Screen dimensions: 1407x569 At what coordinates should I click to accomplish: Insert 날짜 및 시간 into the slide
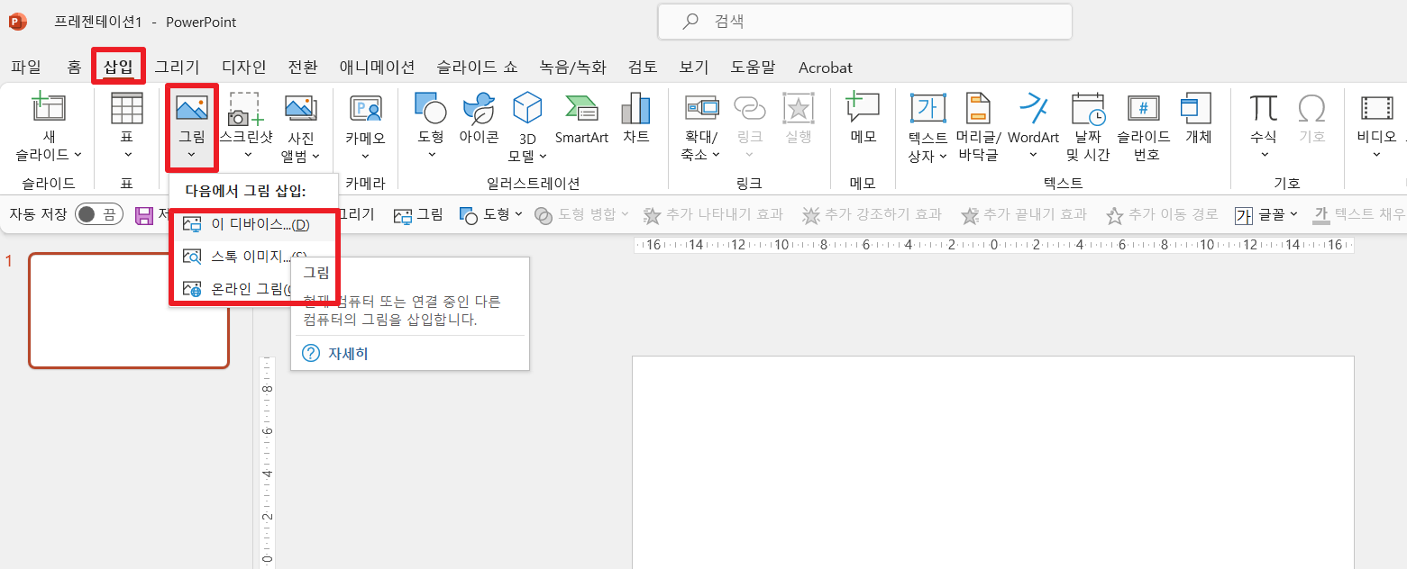[1088, 126]
